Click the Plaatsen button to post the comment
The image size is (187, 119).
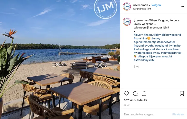point(178,114)
